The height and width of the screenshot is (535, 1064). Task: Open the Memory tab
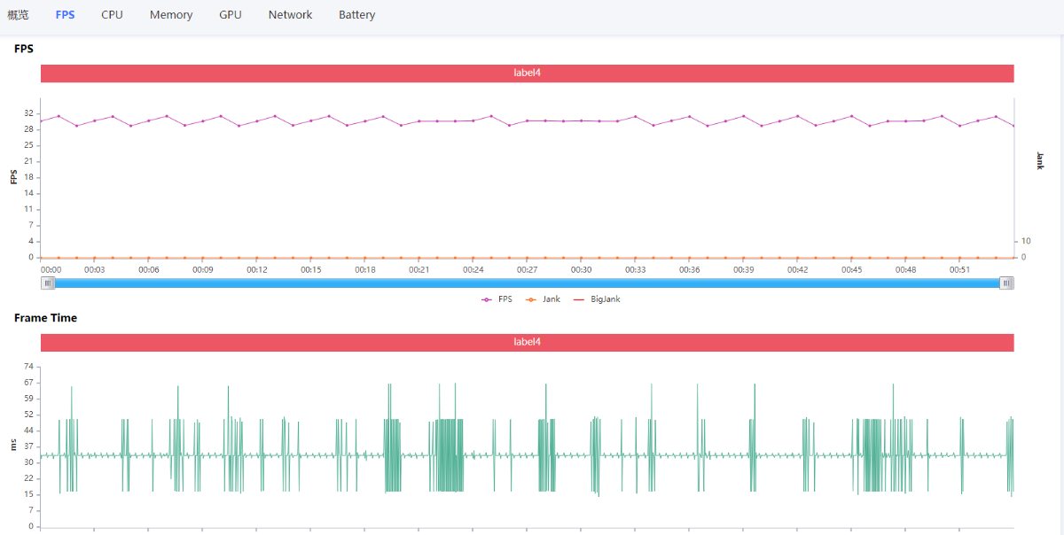click(171, 15)
